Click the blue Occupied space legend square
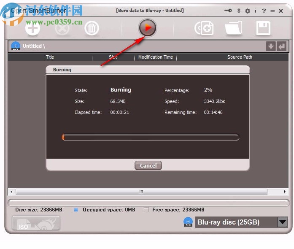This screenshot has height=249, width=294. [76, 210]
